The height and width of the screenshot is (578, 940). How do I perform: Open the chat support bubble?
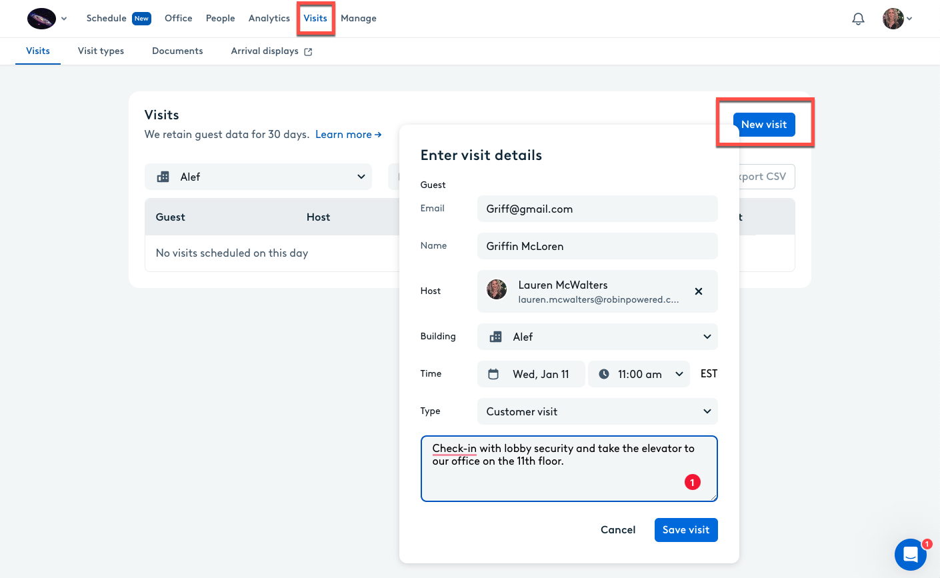(910, 554)
